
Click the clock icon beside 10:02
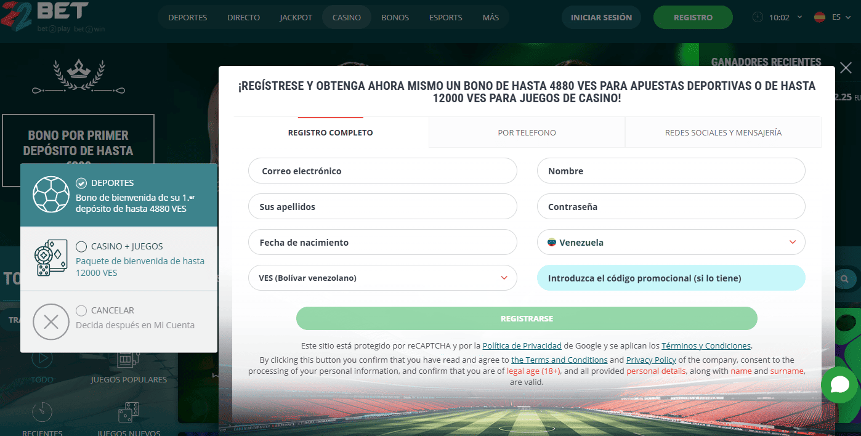point(758,17)
